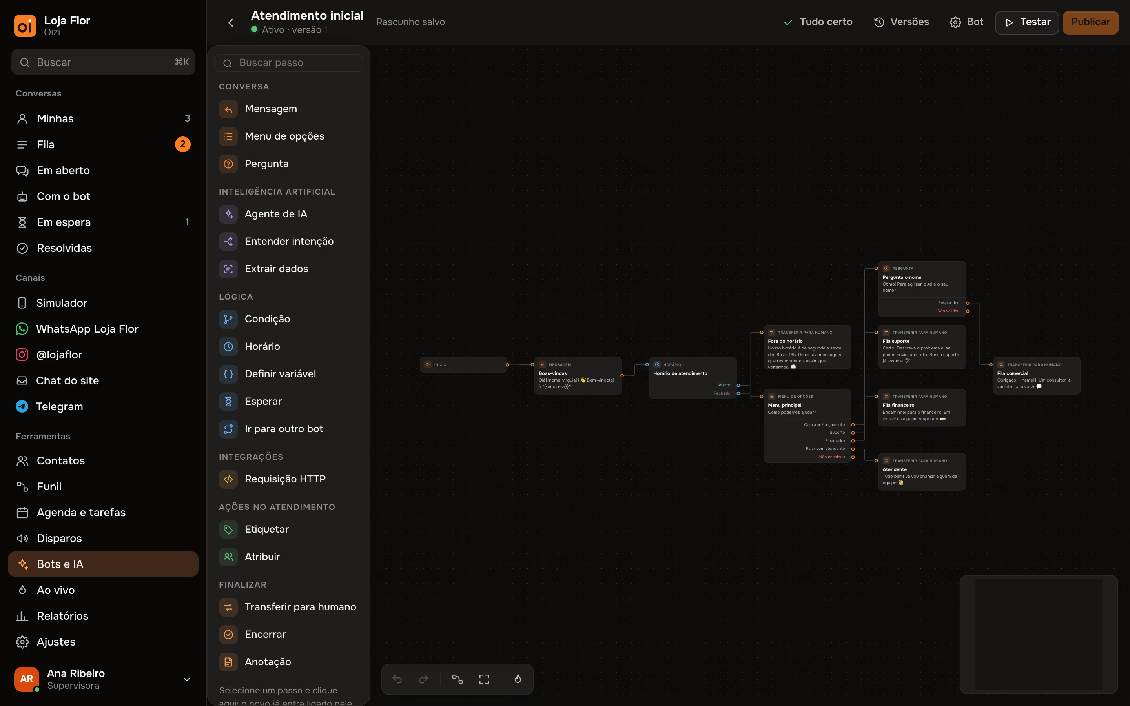
Task: Add an Etiquetar action step
Action: [x=288, y=529]
